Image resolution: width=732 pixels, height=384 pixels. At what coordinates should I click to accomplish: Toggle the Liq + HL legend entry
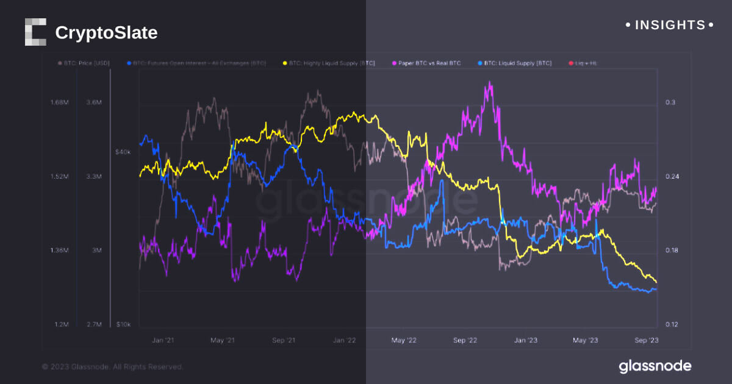pyautogui.click(x=588, y=63)
